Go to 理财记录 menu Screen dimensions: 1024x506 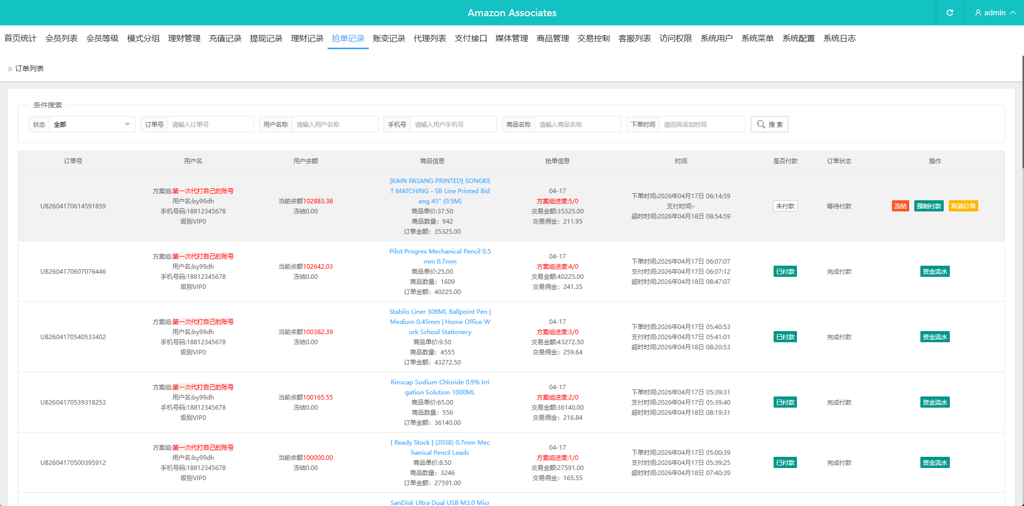tap(307, 38)
